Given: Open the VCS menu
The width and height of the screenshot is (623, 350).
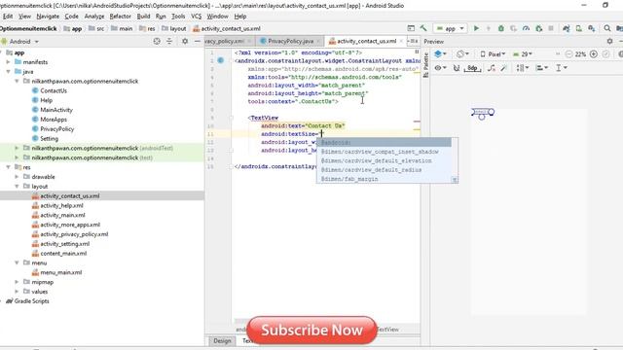Looking at the screenshot, I should tap(197, 17).
